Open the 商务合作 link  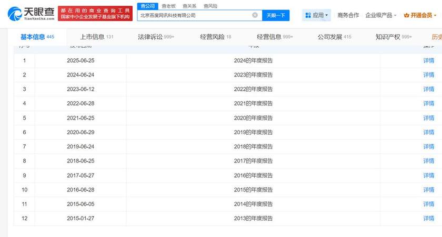coord(348,15)
